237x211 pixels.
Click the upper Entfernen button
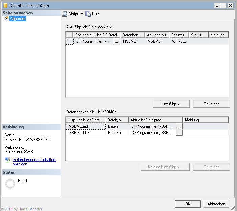(212, 104)
